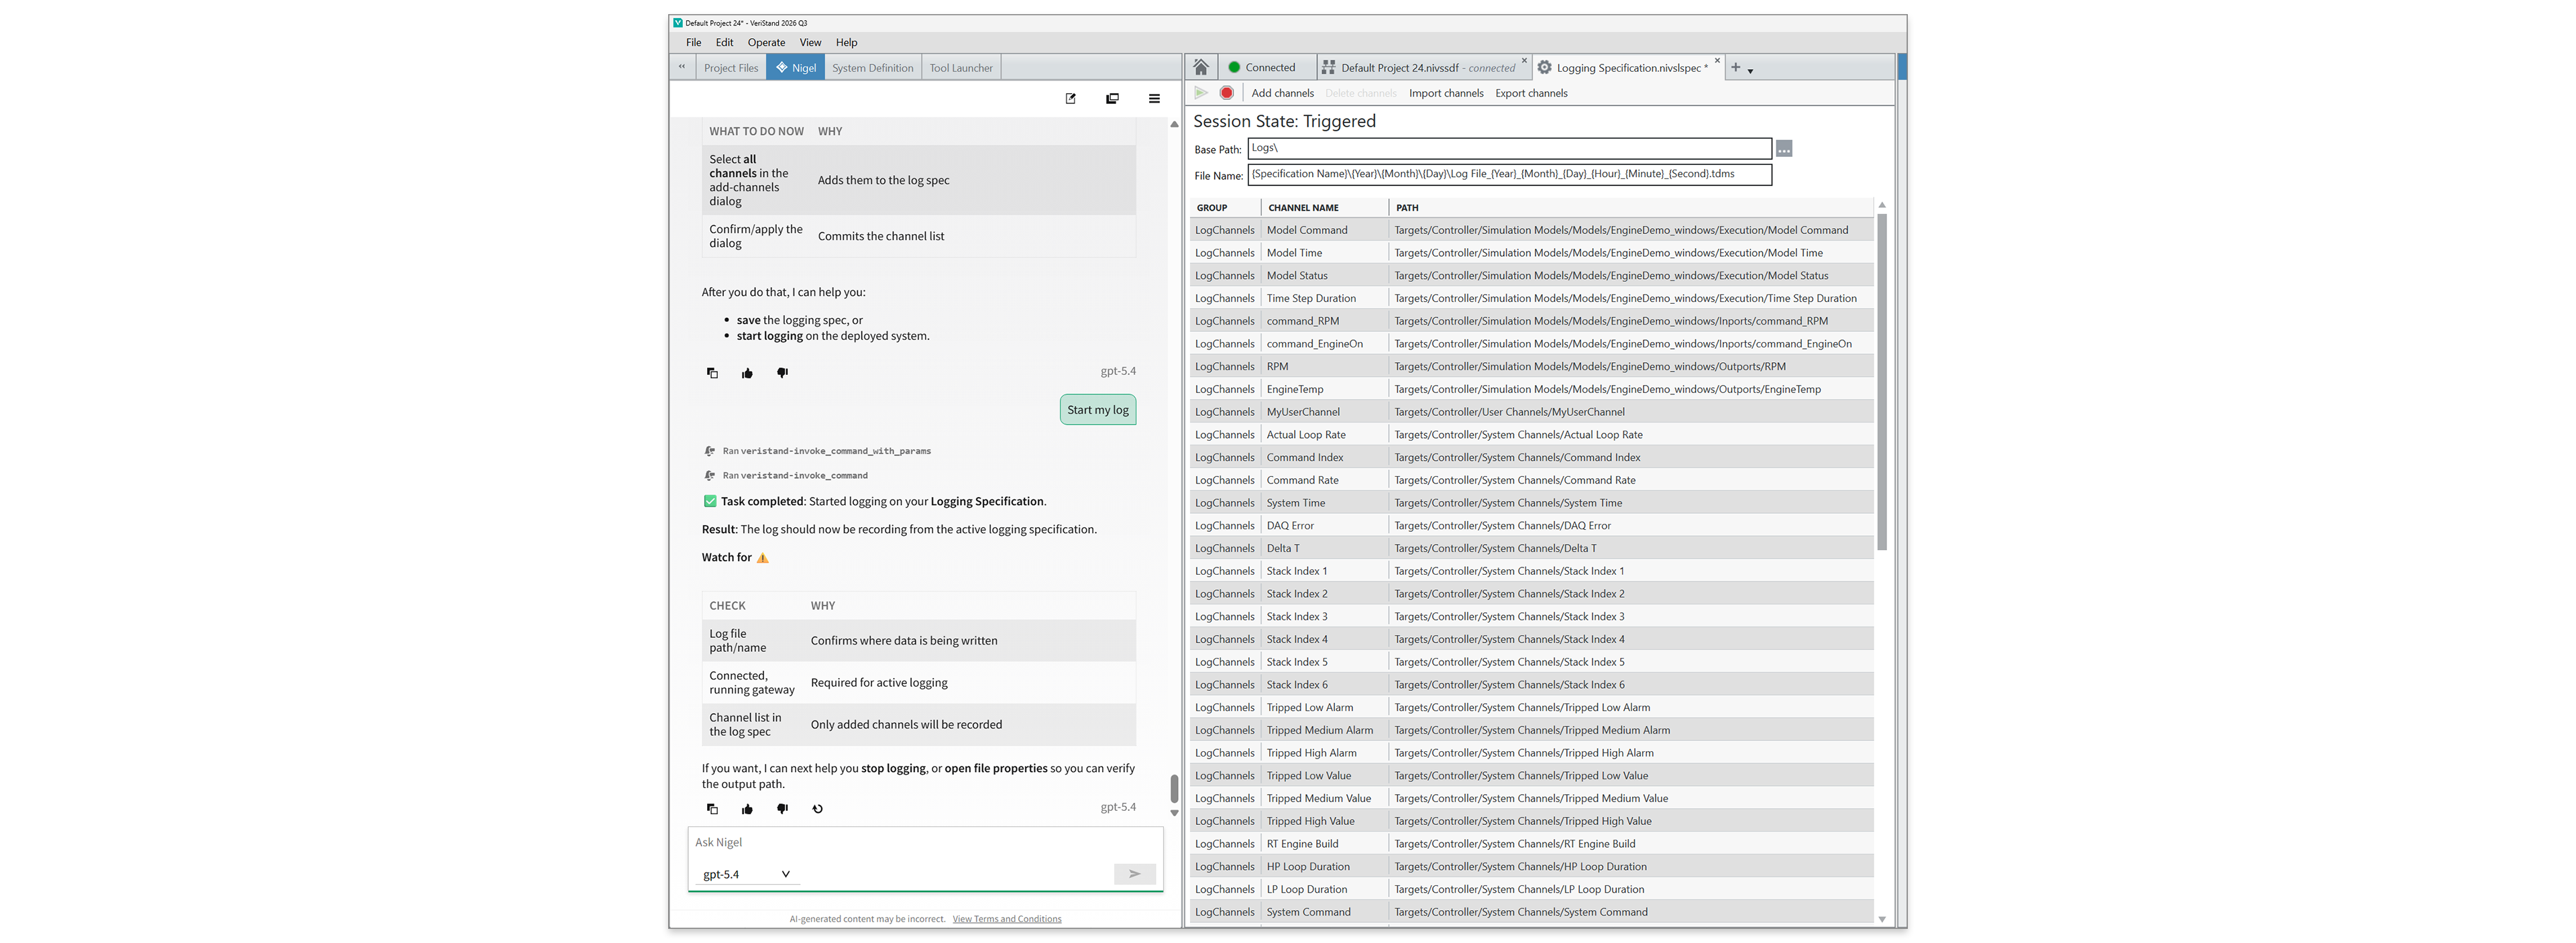Select the Stack Index 3 channel row
Image resolution: width=2576 pixels, height=943 pixels.
click(x=1532, y=617)
